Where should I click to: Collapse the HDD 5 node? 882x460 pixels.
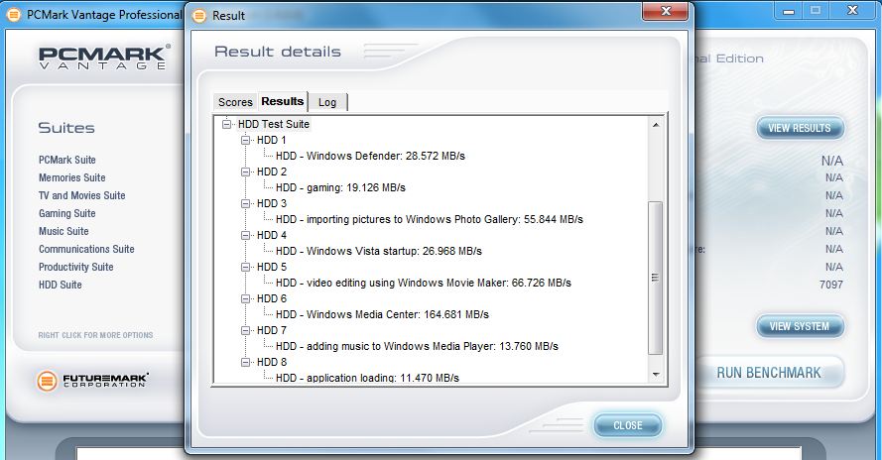pos(246,267)
